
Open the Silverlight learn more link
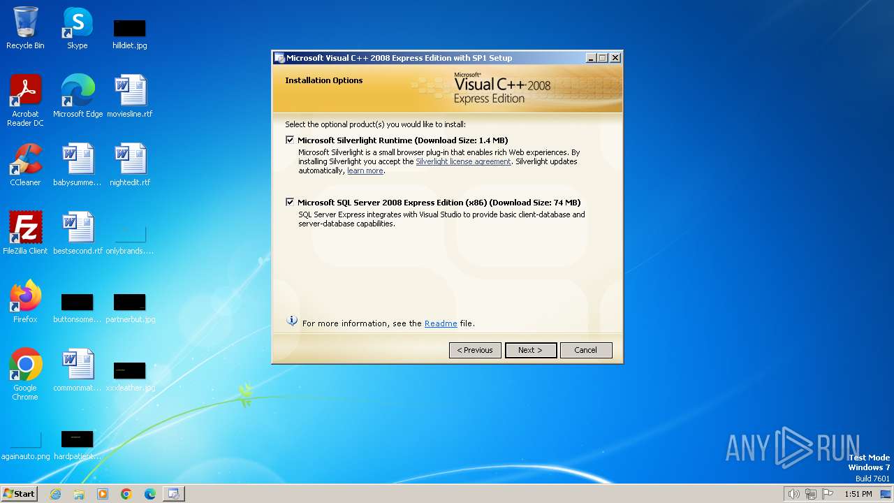[x=365, y=170]
